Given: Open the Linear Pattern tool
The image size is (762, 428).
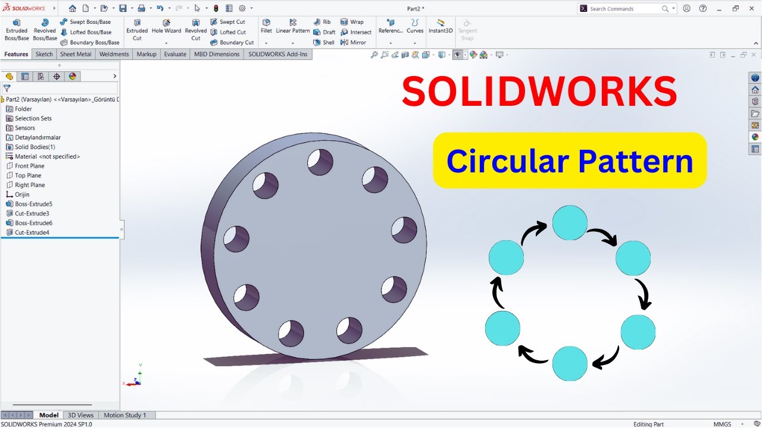Looking at the screenshot, I should click(x=293, y=27).
